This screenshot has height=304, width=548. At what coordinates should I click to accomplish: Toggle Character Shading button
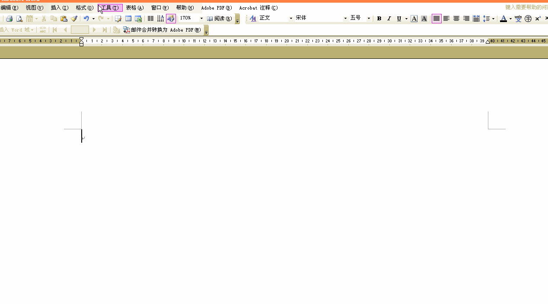424,19
